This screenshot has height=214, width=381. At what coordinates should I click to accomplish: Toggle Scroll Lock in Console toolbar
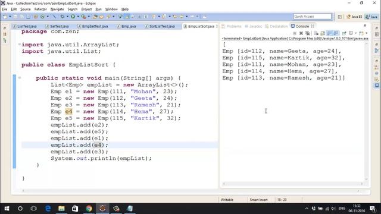point(322,33)
